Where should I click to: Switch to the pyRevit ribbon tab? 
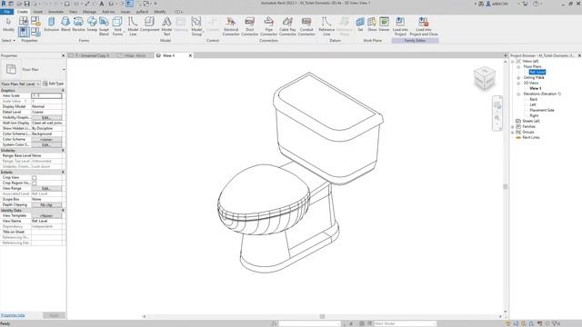click(x=142, y=12)
